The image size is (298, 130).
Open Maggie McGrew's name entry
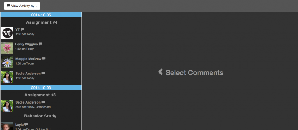28,59
